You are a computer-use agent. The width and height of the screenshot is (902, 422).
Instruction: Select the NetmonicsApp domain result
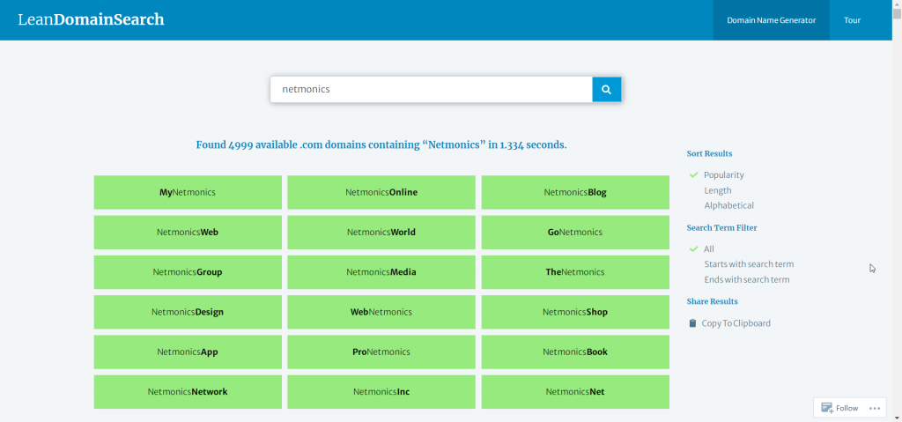(x=188, y=352)
